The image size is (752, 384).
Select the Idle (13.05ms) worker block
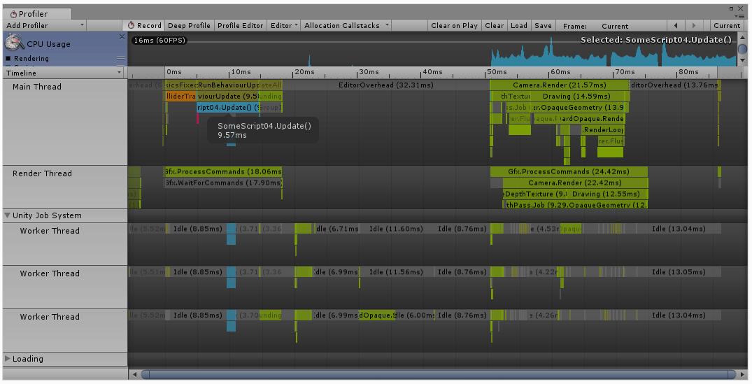(x=679, y=272)
